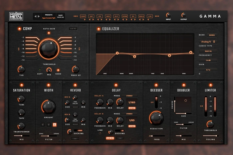The image size is (233, 155).
Task: Click the EQ frequency value field
Action: (208, 51)
